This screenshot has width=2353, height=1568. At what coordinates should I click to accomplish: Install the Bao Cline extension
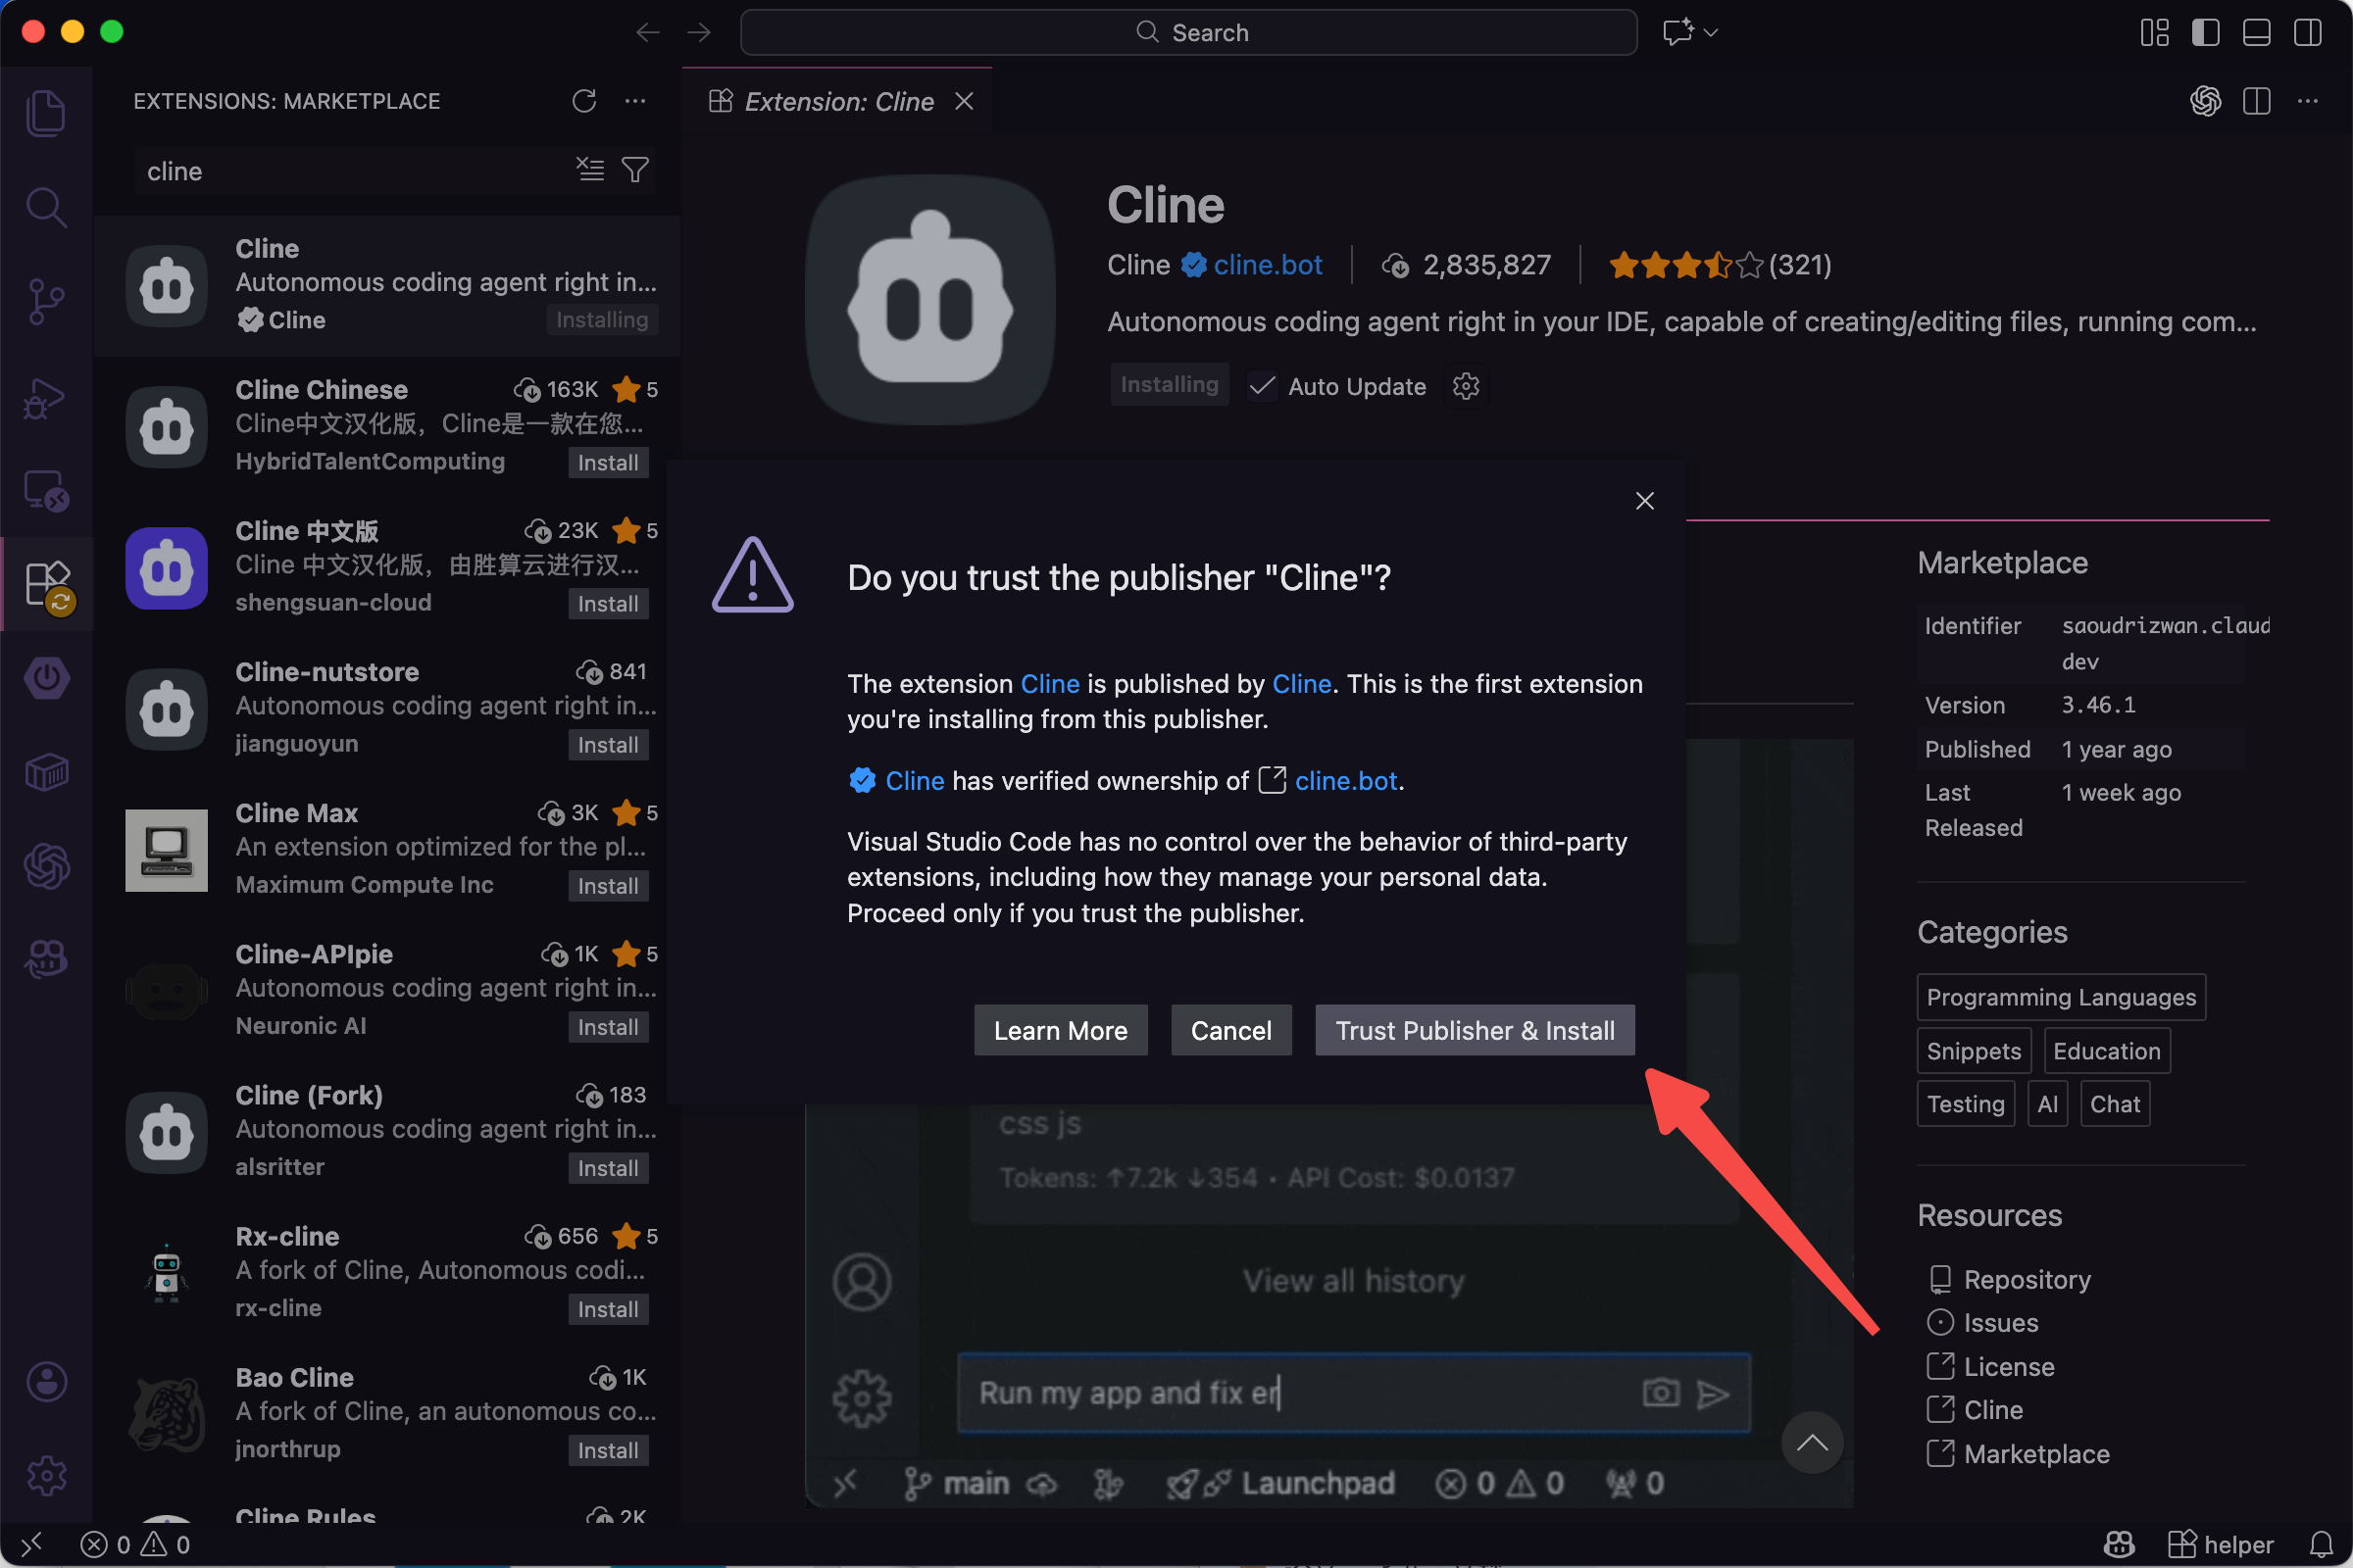coord(607,1450)
